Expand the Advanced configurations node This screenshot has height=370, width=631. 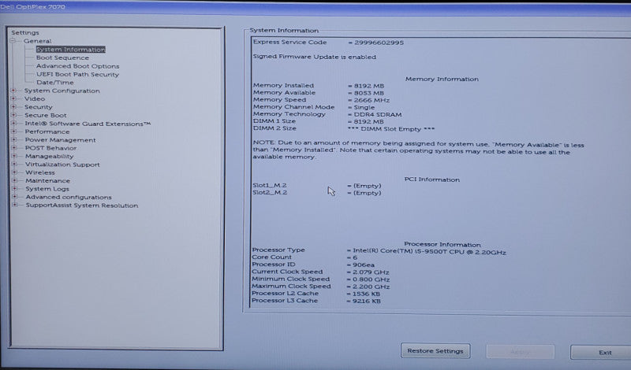[x=15, y=197]
